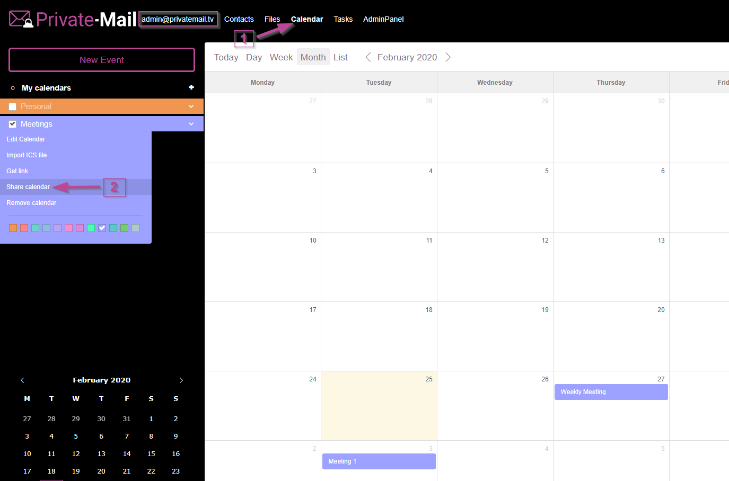Collapse the Meetings calendar options arrow
The image size is (729, 481).
191,124
